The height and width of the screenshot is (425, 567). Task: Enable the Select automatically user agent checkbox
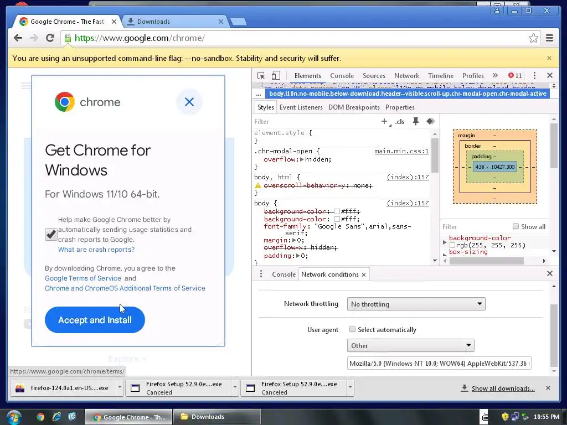352,329
